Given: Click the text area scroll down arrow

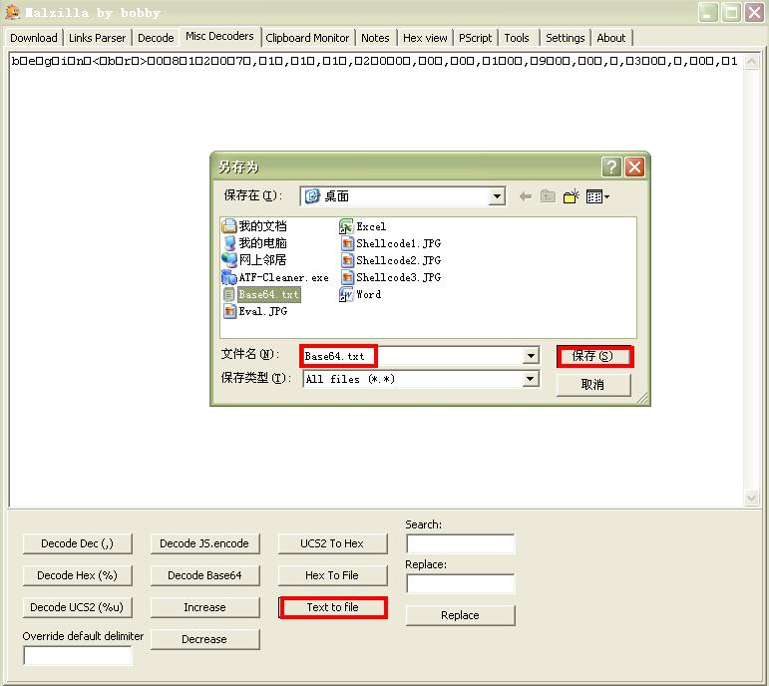Looking at the screenshot, I should 751,499.
